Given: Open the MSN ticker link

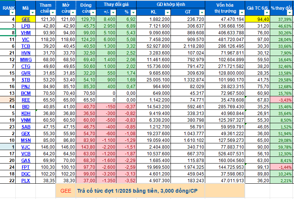Looking at the screenshot, I should pyautogui.click(x=26, y=140).
